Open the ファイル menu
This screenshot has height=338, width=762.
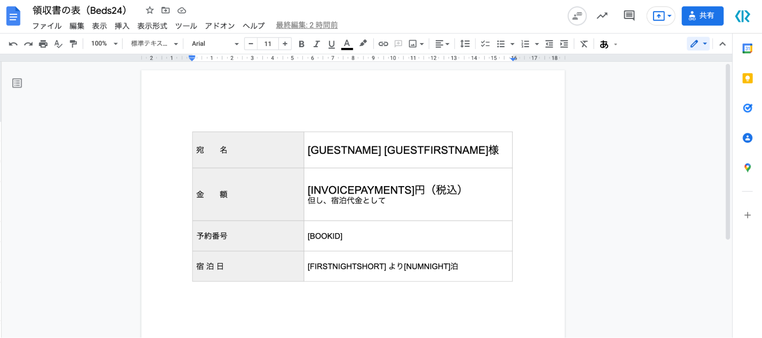tap(47, 26)
